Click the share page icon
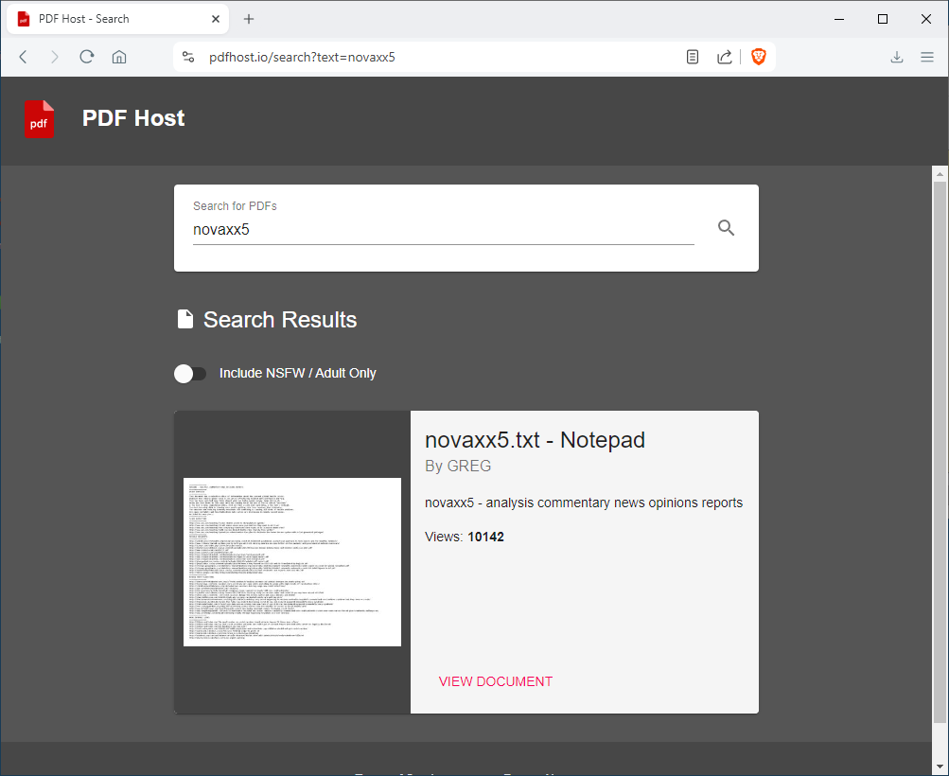The width and height of the screenshot is (949, 776). pyautogui.click(x=725, y=57)
